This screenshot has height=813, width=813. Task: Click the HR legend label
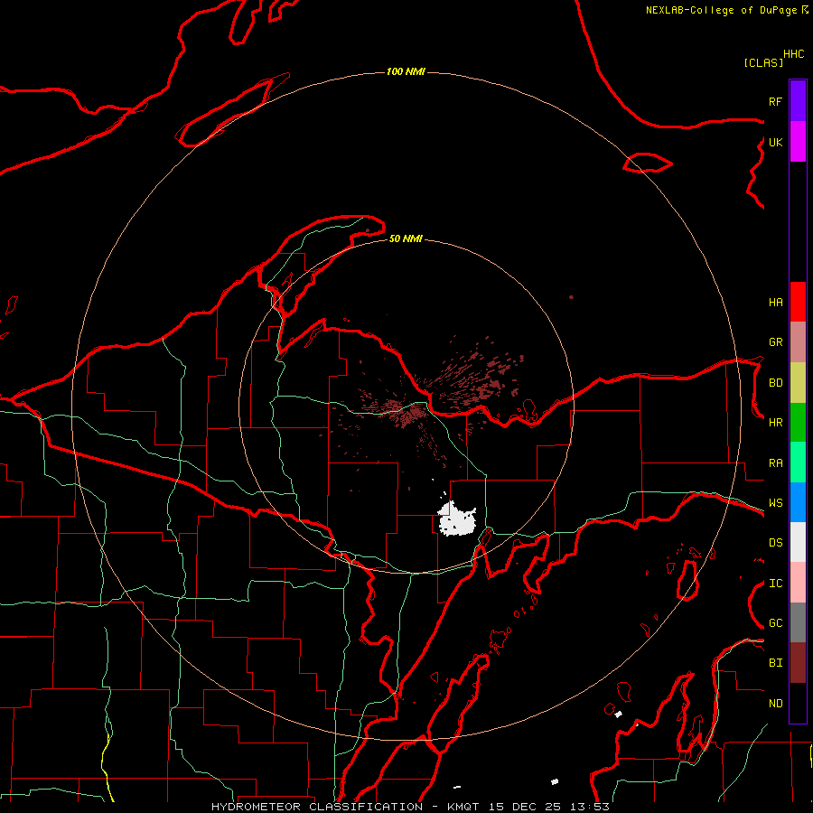pos(775,423)
